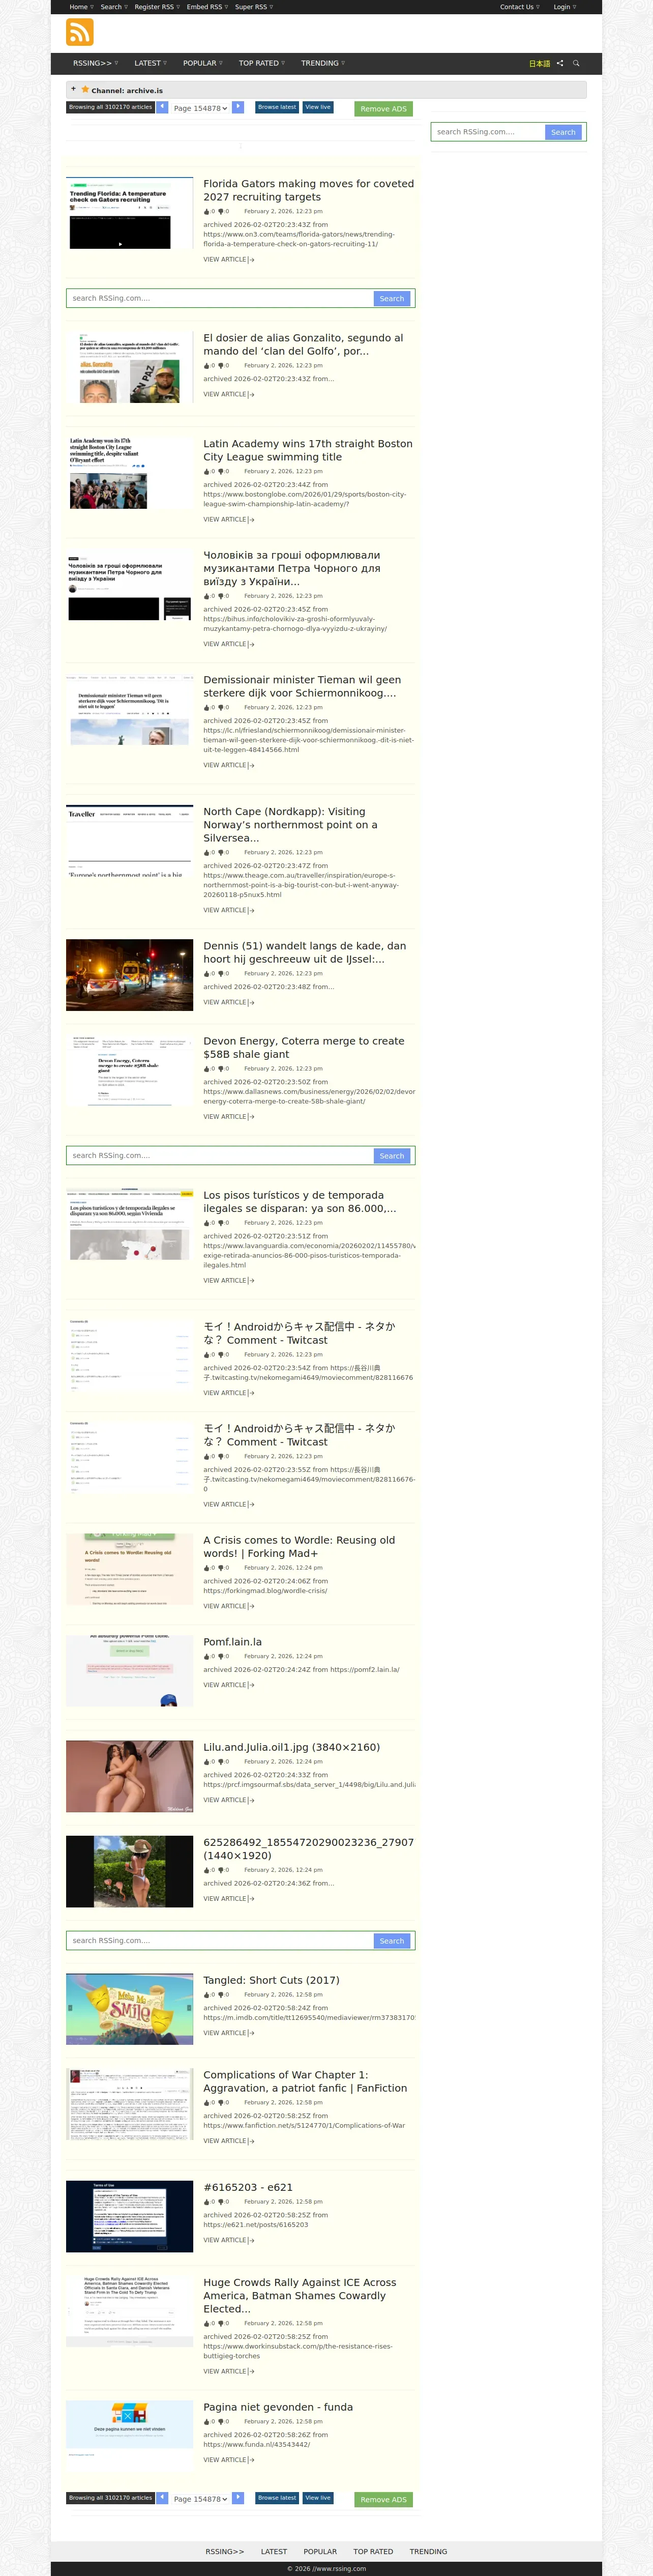The height and width of the screenshot is (2576, 653).
Task: Dislike the Florida Gators recruiting article
Action: coord(221,212)
